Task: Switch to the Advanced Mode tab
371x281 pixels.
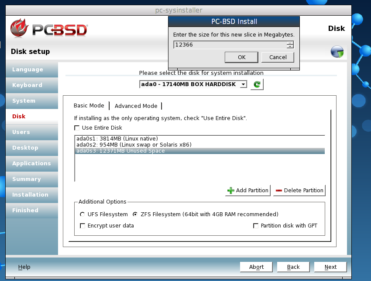Action: click(x=136, y=106)
